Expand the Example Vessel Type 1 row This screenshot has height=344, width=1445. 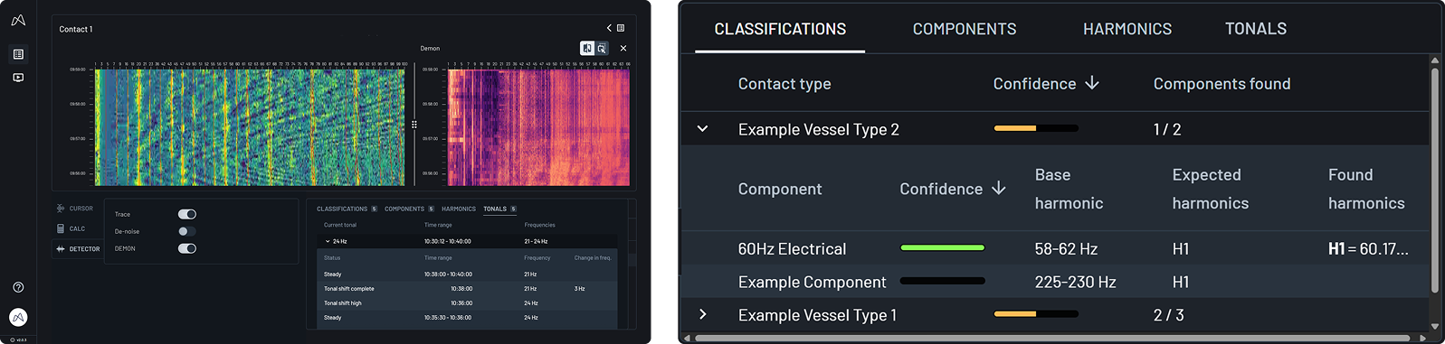click(x=702, y=315)
